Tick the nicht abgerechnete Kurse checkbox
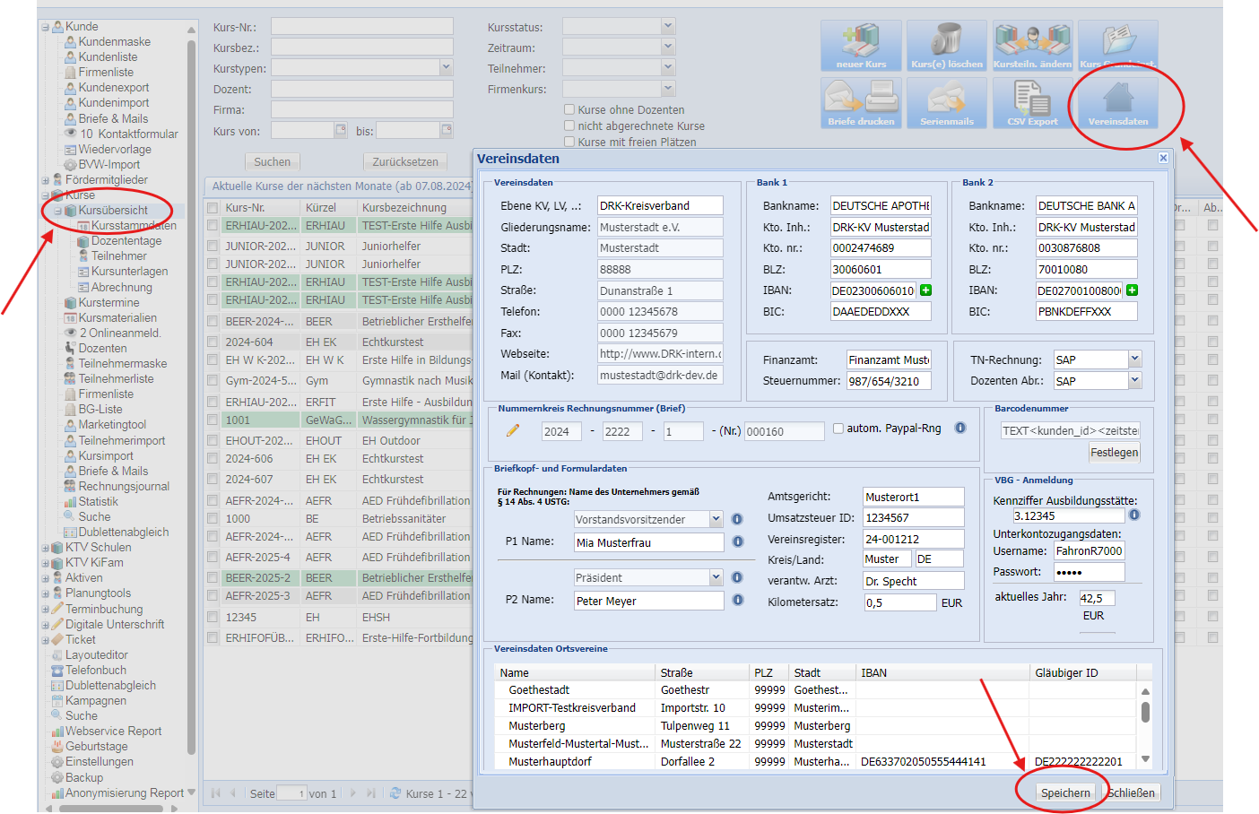This screenshot has height=814, width=1259. click(569, 126)
